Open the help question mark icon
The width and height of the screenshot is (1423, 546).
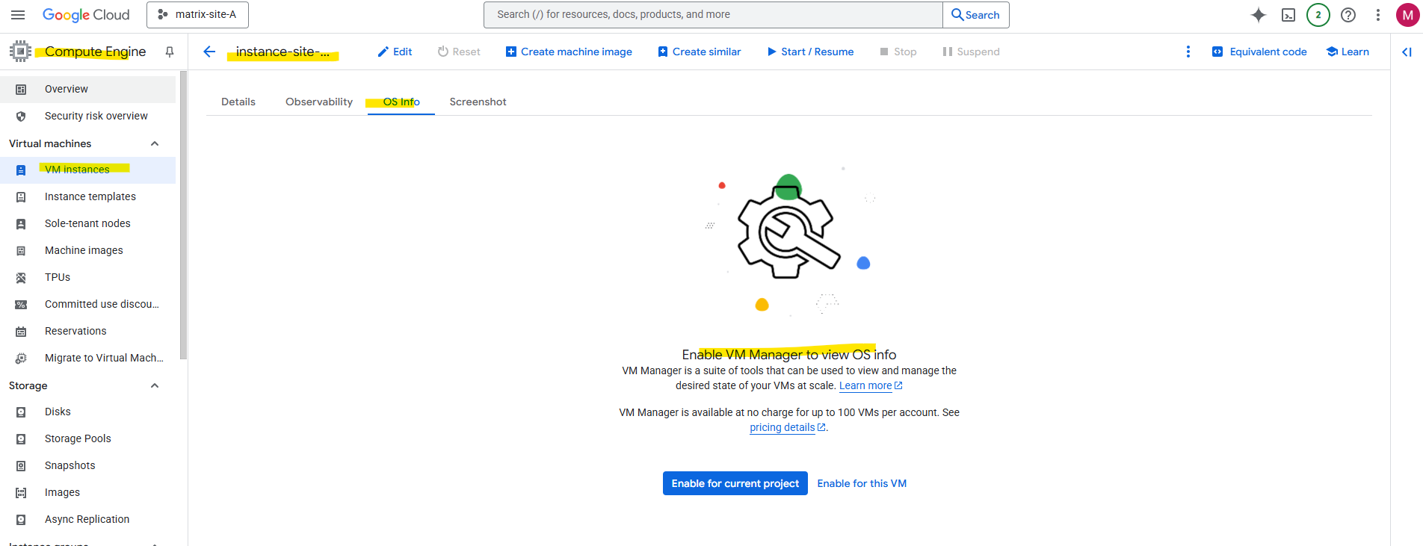(x=1348, y=15)
